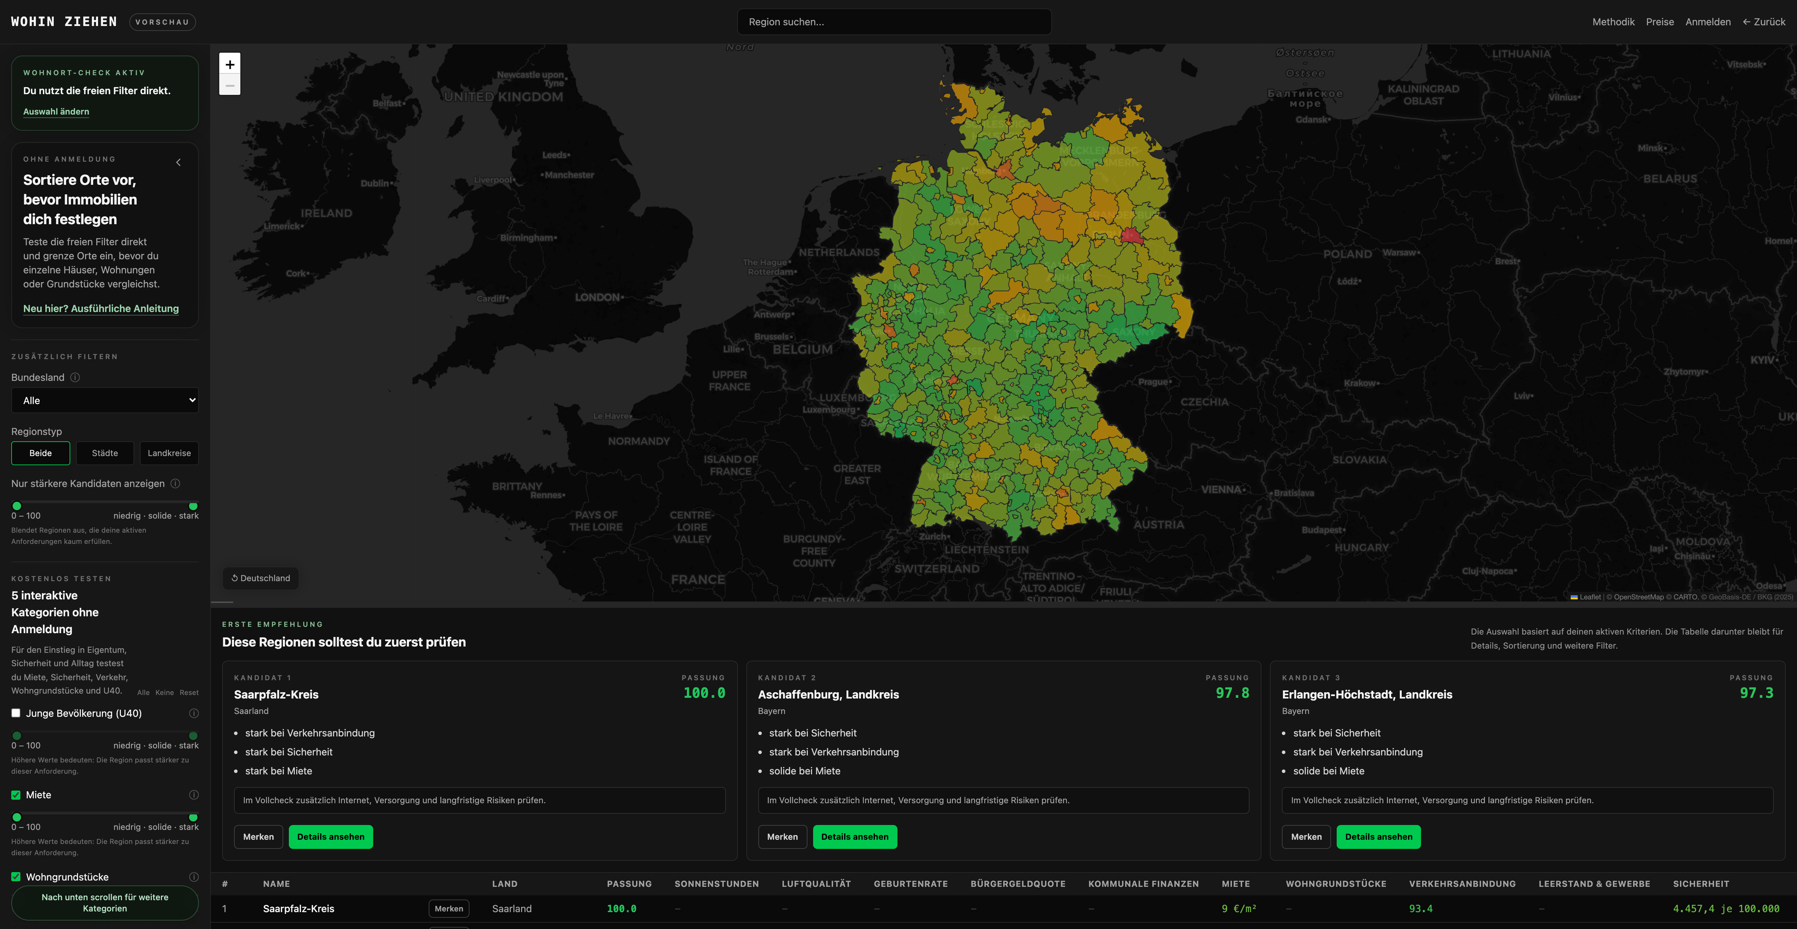Click 'Merken' in Saarpfalz-Kreis table row
This screenshot has width=1797, height=929.
449,909
